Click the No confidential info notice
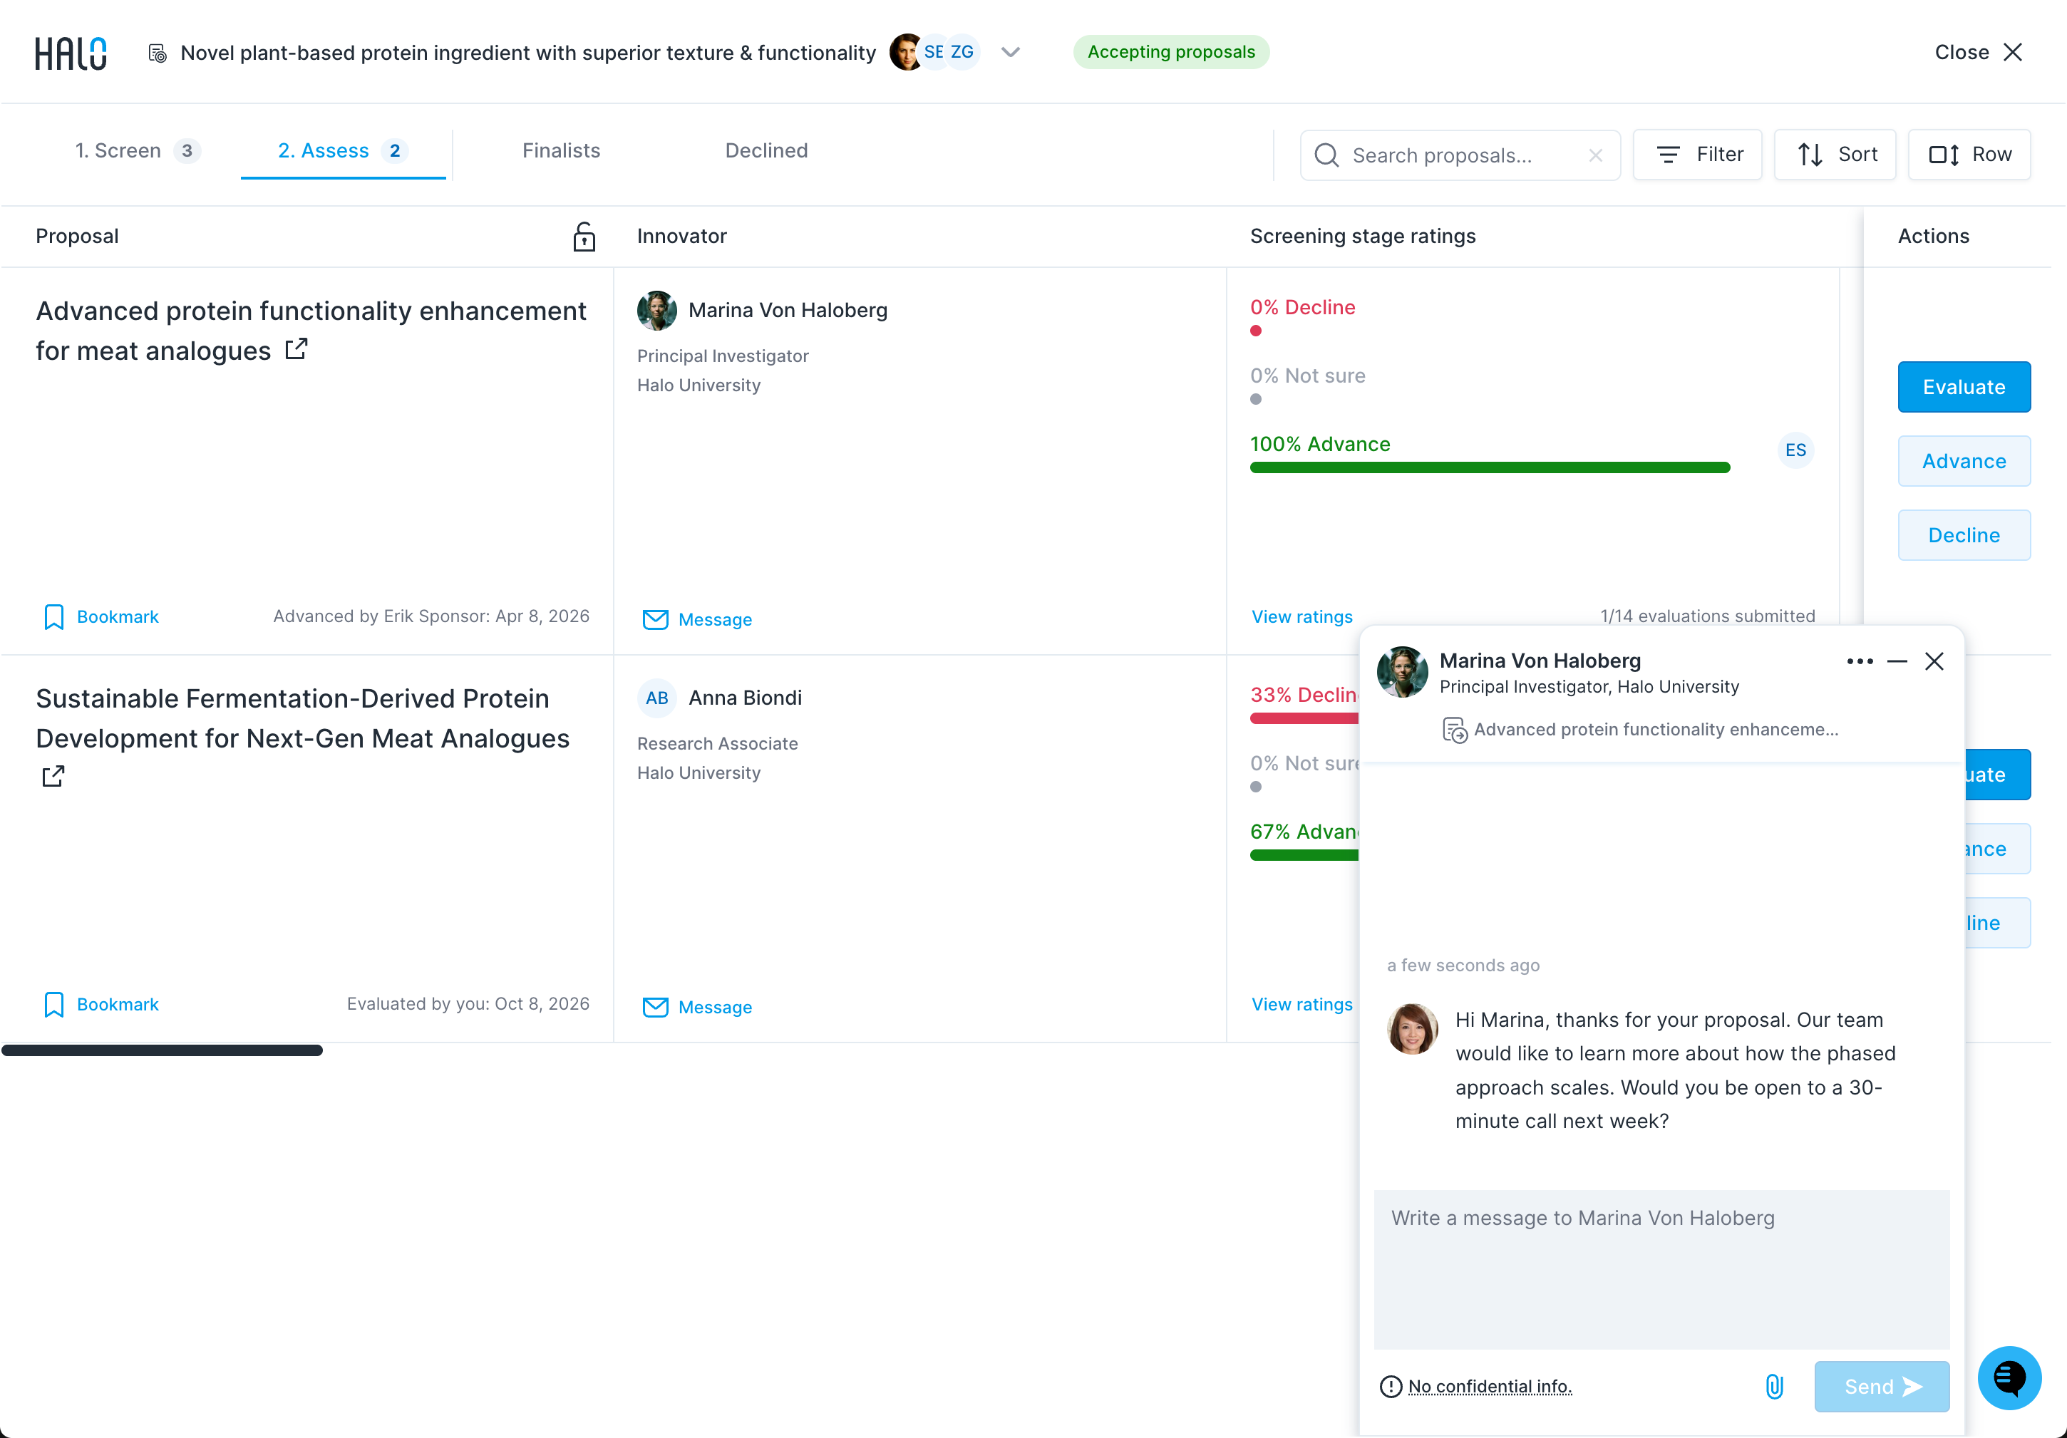Screen dimensions: 2067x1438 [1476, 1387]
